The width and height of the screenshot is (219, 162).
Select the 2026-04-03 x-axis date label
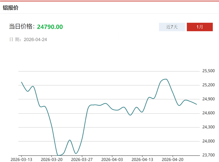[112, 159]
